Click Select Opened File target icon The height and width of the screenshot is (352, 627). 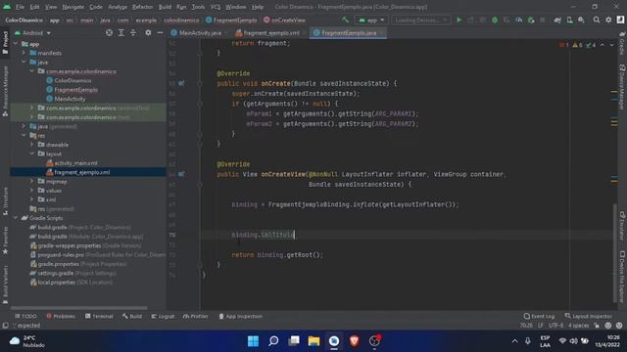pyautogui.click(x=109, y=32)
